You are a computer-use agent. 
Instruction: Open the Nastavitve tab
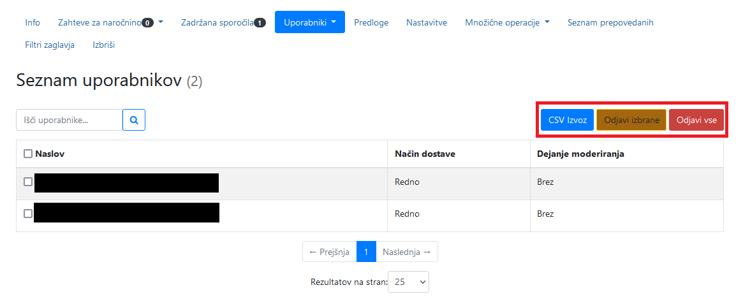pyautogui.click(x=427, y=22)
